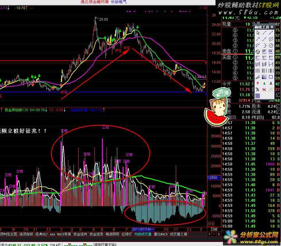The height and width of the screenshot is (246, 281).
Task: Select the percentage lines tool
Action: tap(264, 58)
